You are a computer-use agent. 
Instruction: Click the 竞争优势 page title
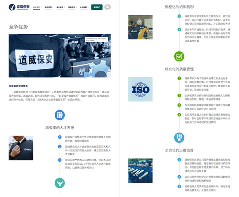tap(18, 27)
